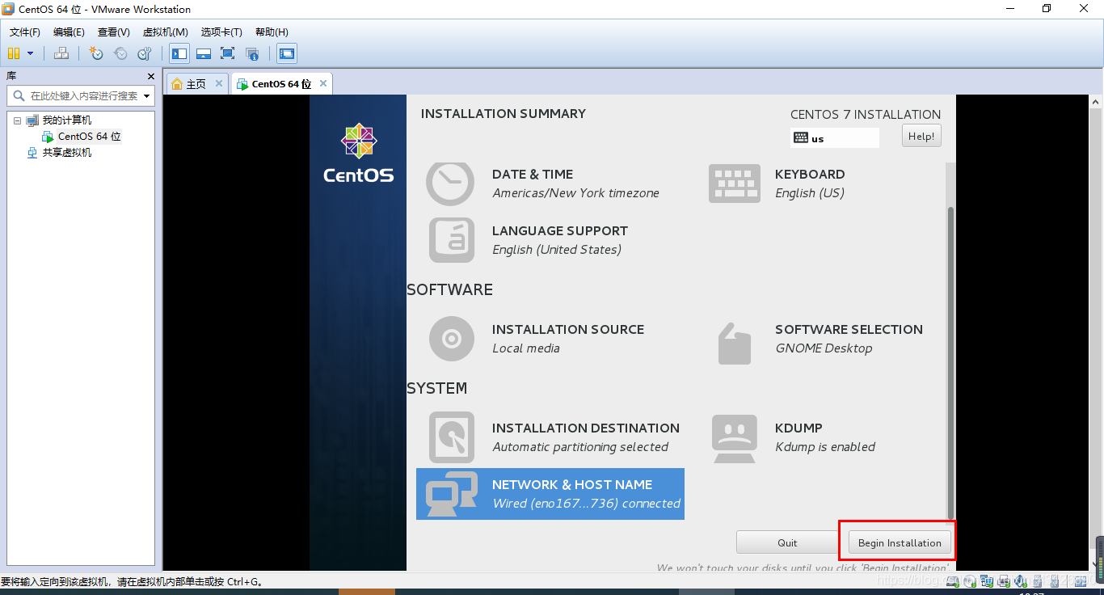Click the network adapter status bar icon

point(987,580)
